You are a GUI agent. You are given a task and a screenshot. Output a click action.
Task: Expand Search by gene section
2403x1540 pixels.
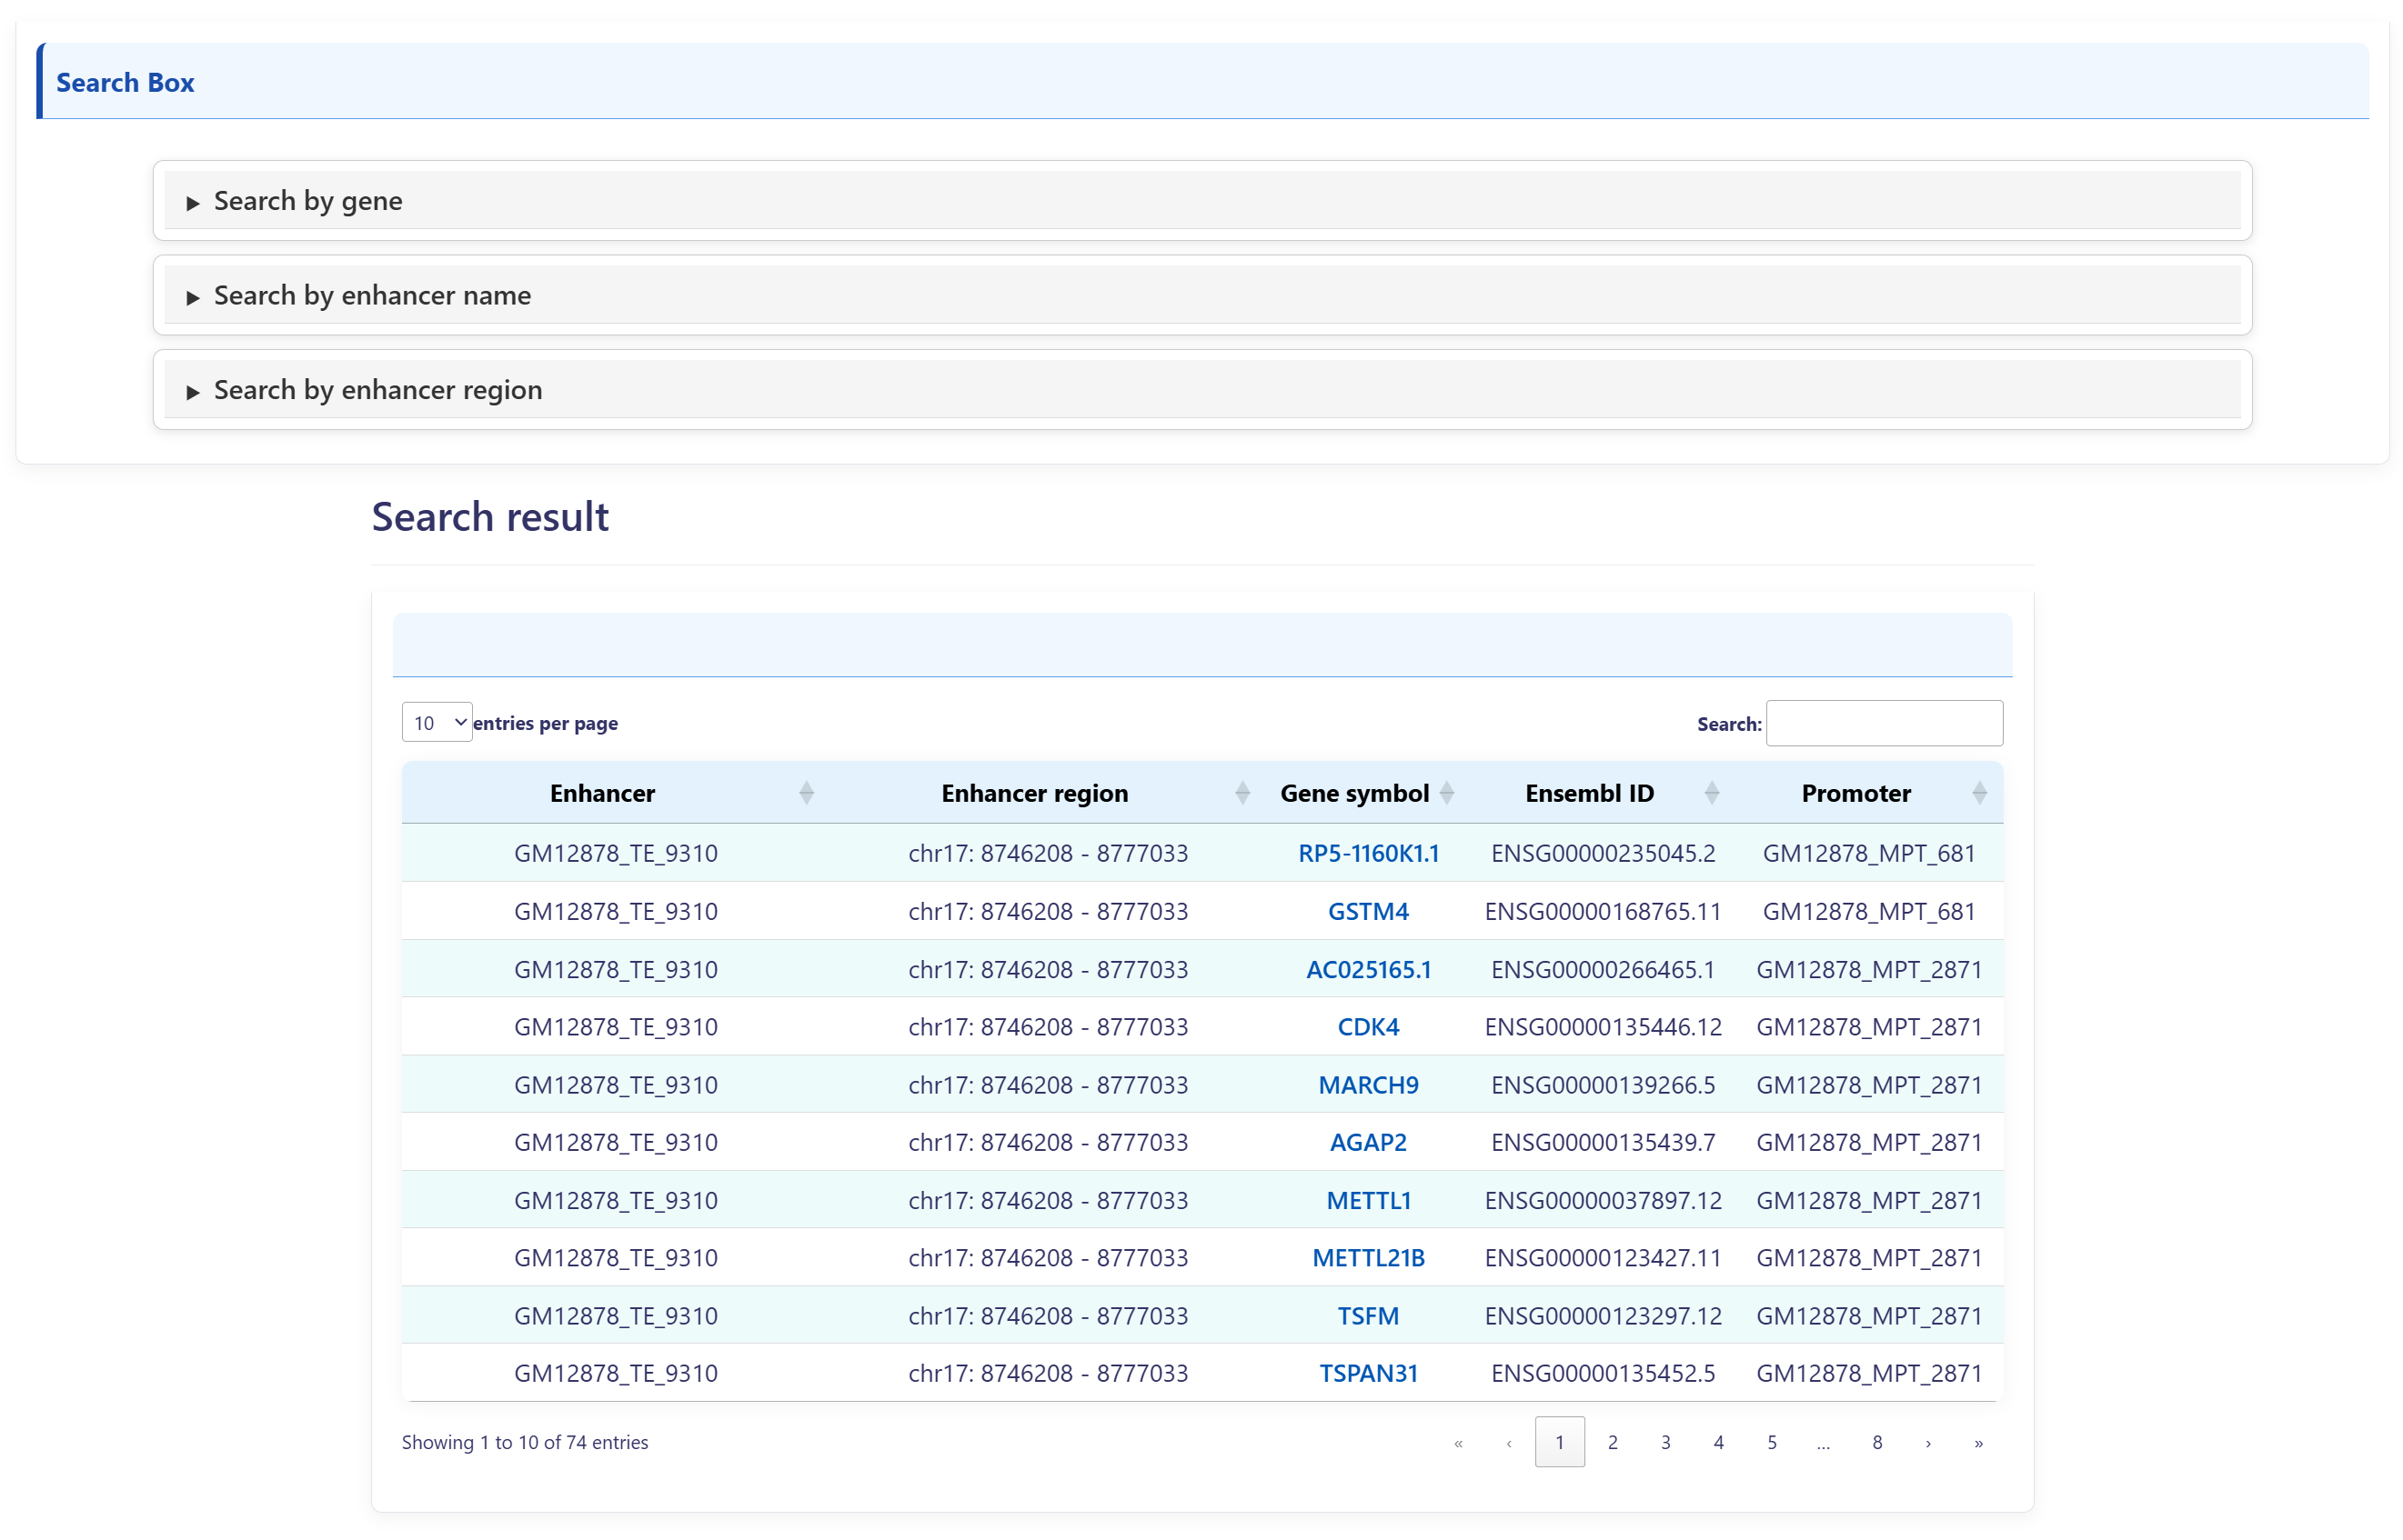pos(308,201)
